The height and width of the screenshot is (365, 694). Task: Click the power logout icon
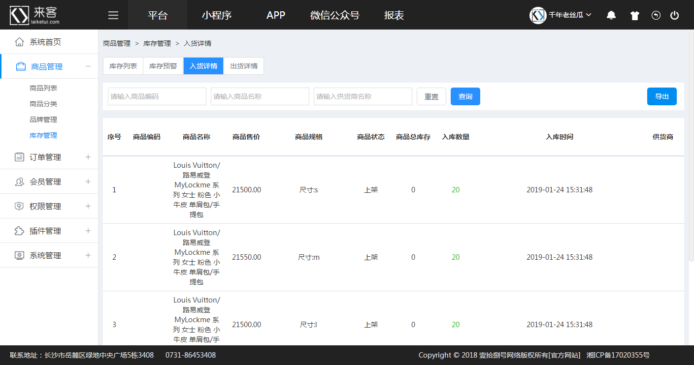pyautogui.click(x=675, y=15)
